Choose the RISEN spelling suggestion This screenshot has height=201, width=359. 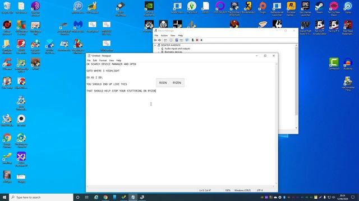163,83
